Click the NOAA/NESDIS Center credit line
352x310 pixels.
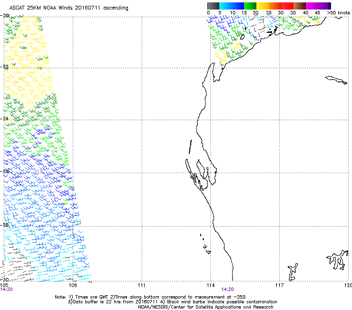[205, 307]
